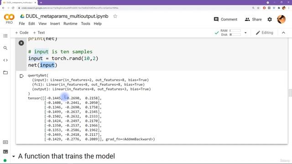Click the Share button
Viewport: 292px width, 164px height.
click(x=253, y=19)
